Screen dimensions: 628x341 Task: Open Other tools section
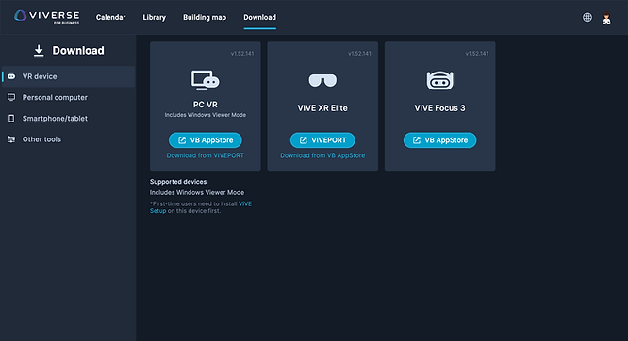point(69,139)
